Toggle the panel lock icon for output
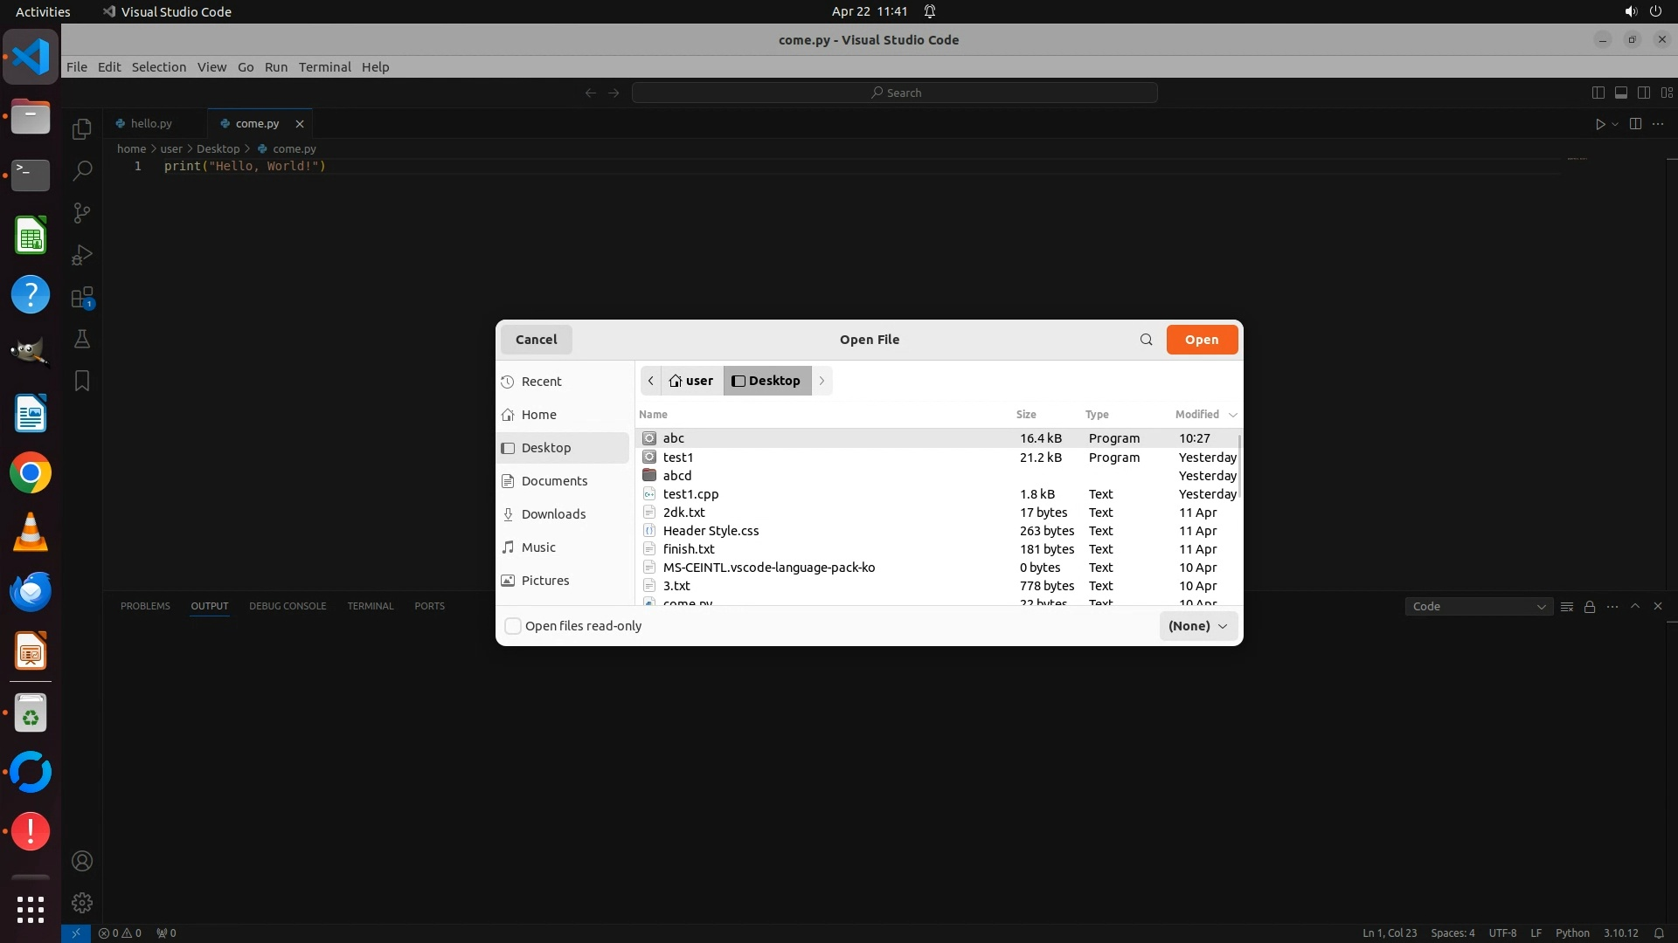 1590,606
